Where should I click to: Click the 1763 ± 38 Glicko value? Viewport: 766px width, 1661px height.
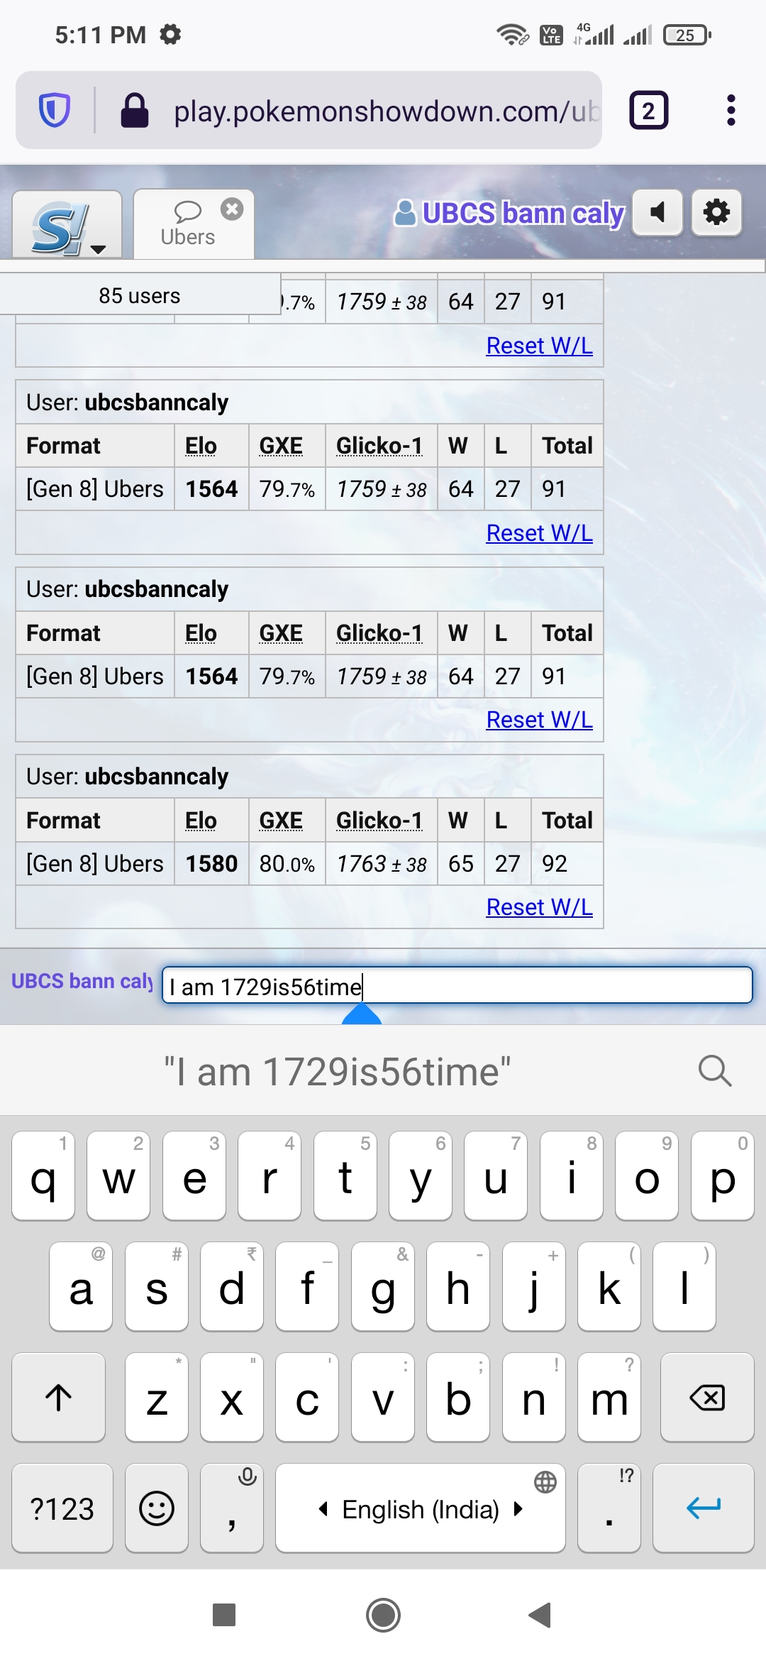click(382, 863)
